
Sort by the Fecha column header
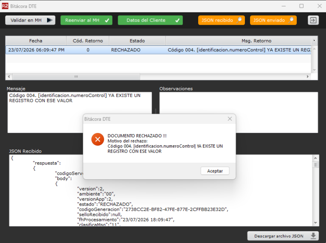coord(36,41)
